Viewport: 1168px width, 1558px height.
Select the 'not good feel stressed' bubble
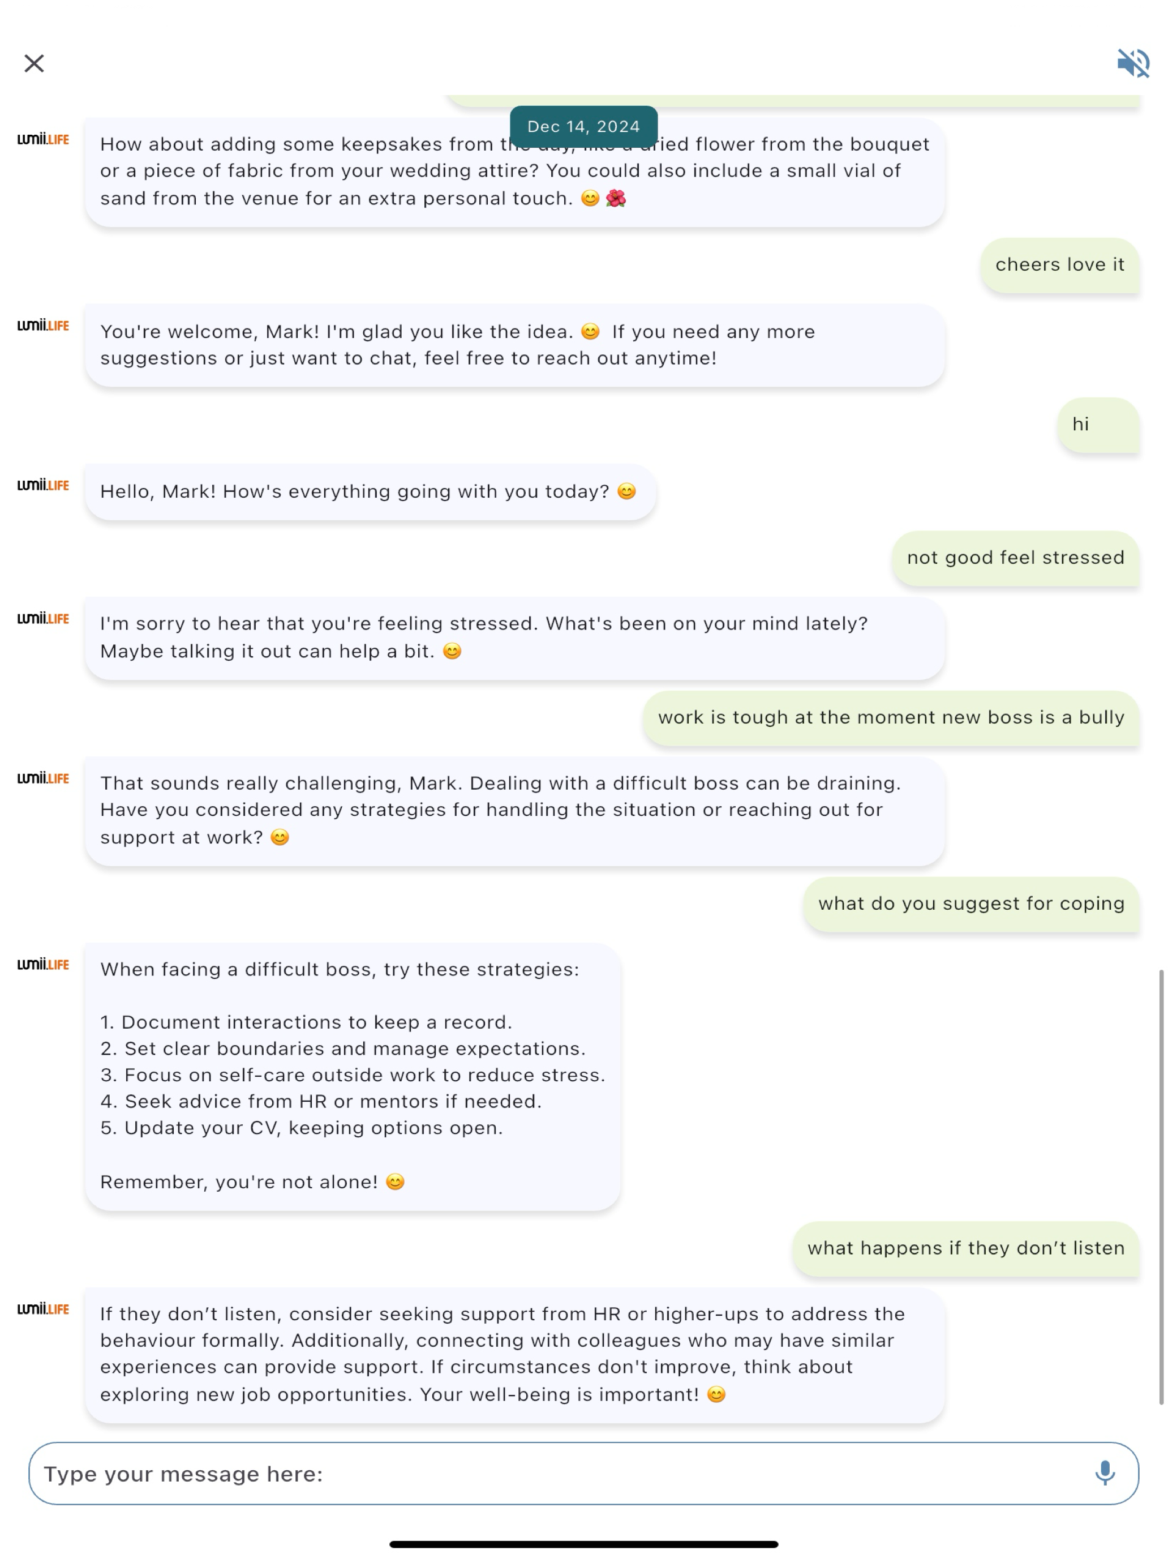point(1015,558)
